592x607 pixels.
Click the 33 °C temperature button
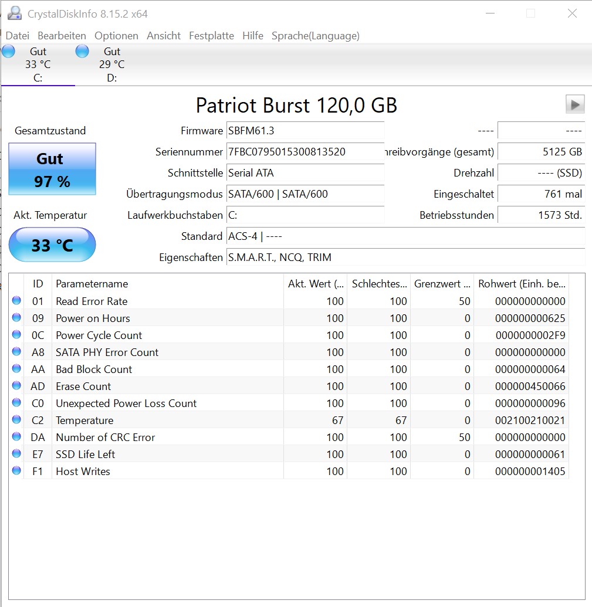tap(52, 245)
